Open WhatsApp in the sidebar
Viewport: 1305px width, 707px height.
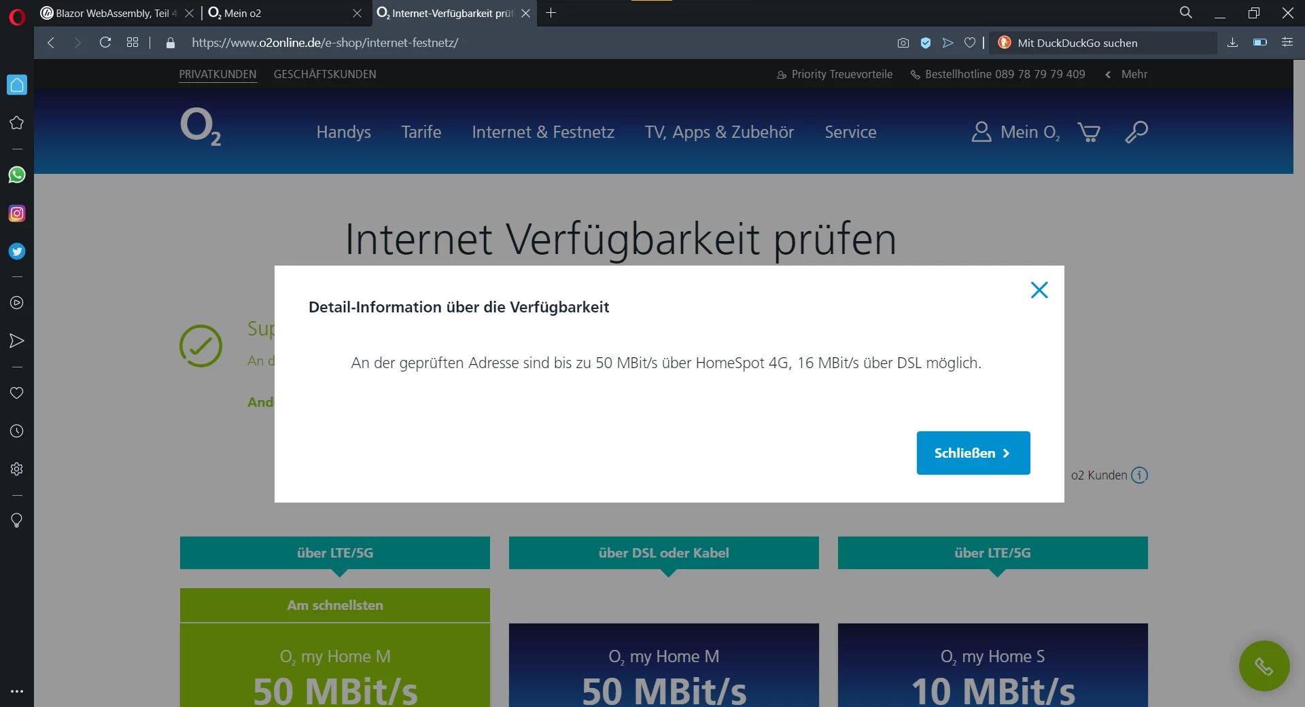coord(17,175)
